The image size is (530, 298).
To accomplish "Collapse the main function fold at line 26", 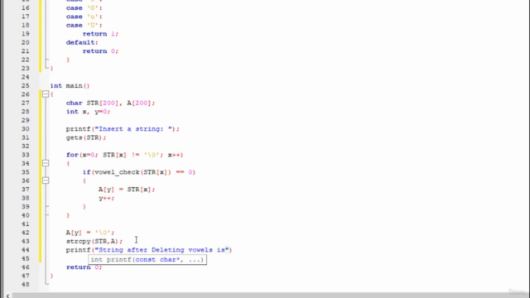I will 46,94.
